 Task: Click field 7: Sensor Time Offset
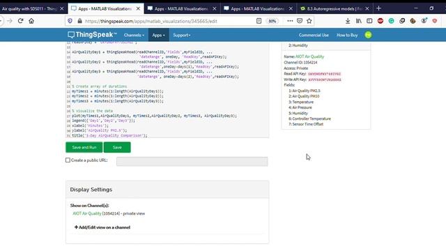pyautogui.click(x=306, y=124)
